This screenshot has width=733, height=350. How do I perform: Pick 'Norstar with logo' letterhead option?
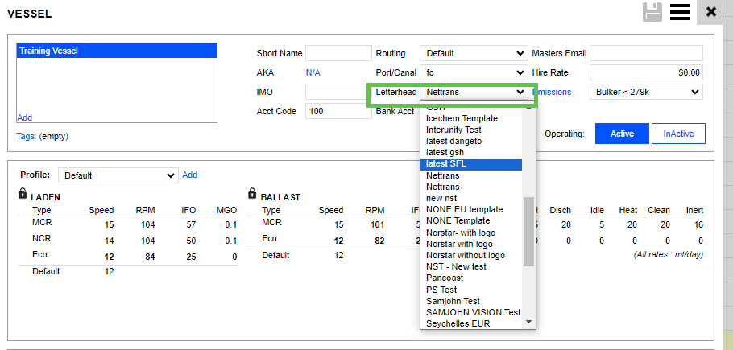click(461, 244)
